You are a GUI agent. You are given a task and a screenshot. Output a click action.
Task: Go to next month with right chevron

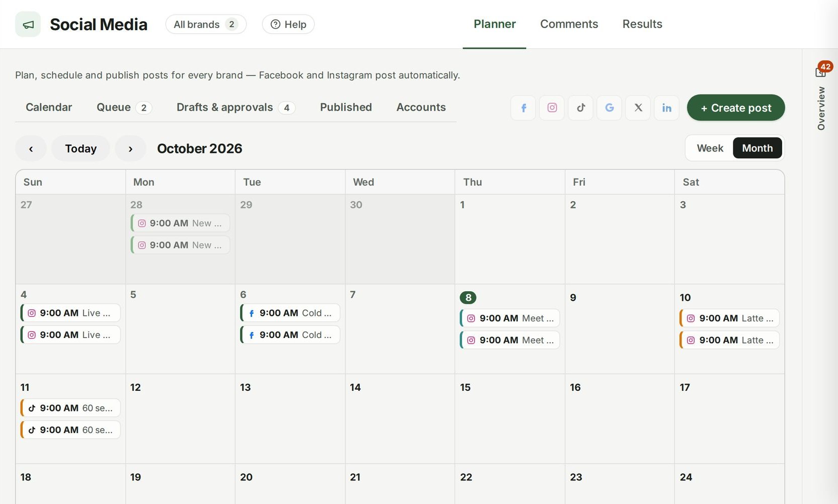point(130,148)
